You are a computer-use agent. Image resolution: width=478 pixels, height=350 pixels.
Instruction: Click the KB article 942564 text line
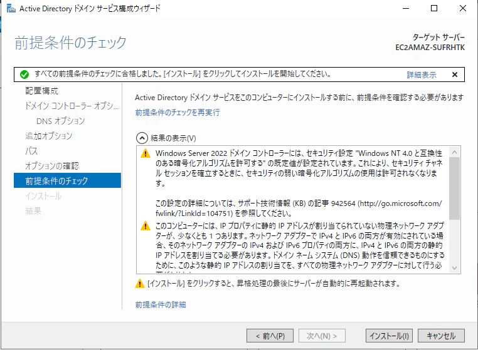coord(299,203)
